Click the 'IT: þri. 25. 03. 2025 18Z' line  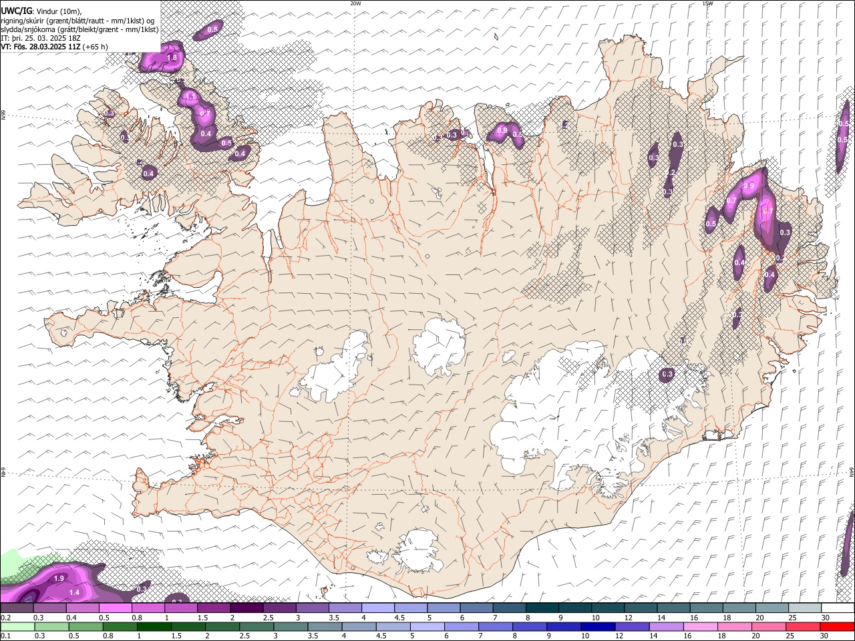(41, 38)
